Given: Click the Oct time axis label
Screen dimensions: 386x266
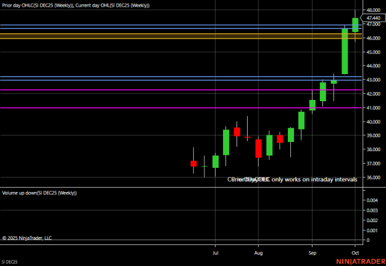Looking at the screenshot, I should coord(355,253).
